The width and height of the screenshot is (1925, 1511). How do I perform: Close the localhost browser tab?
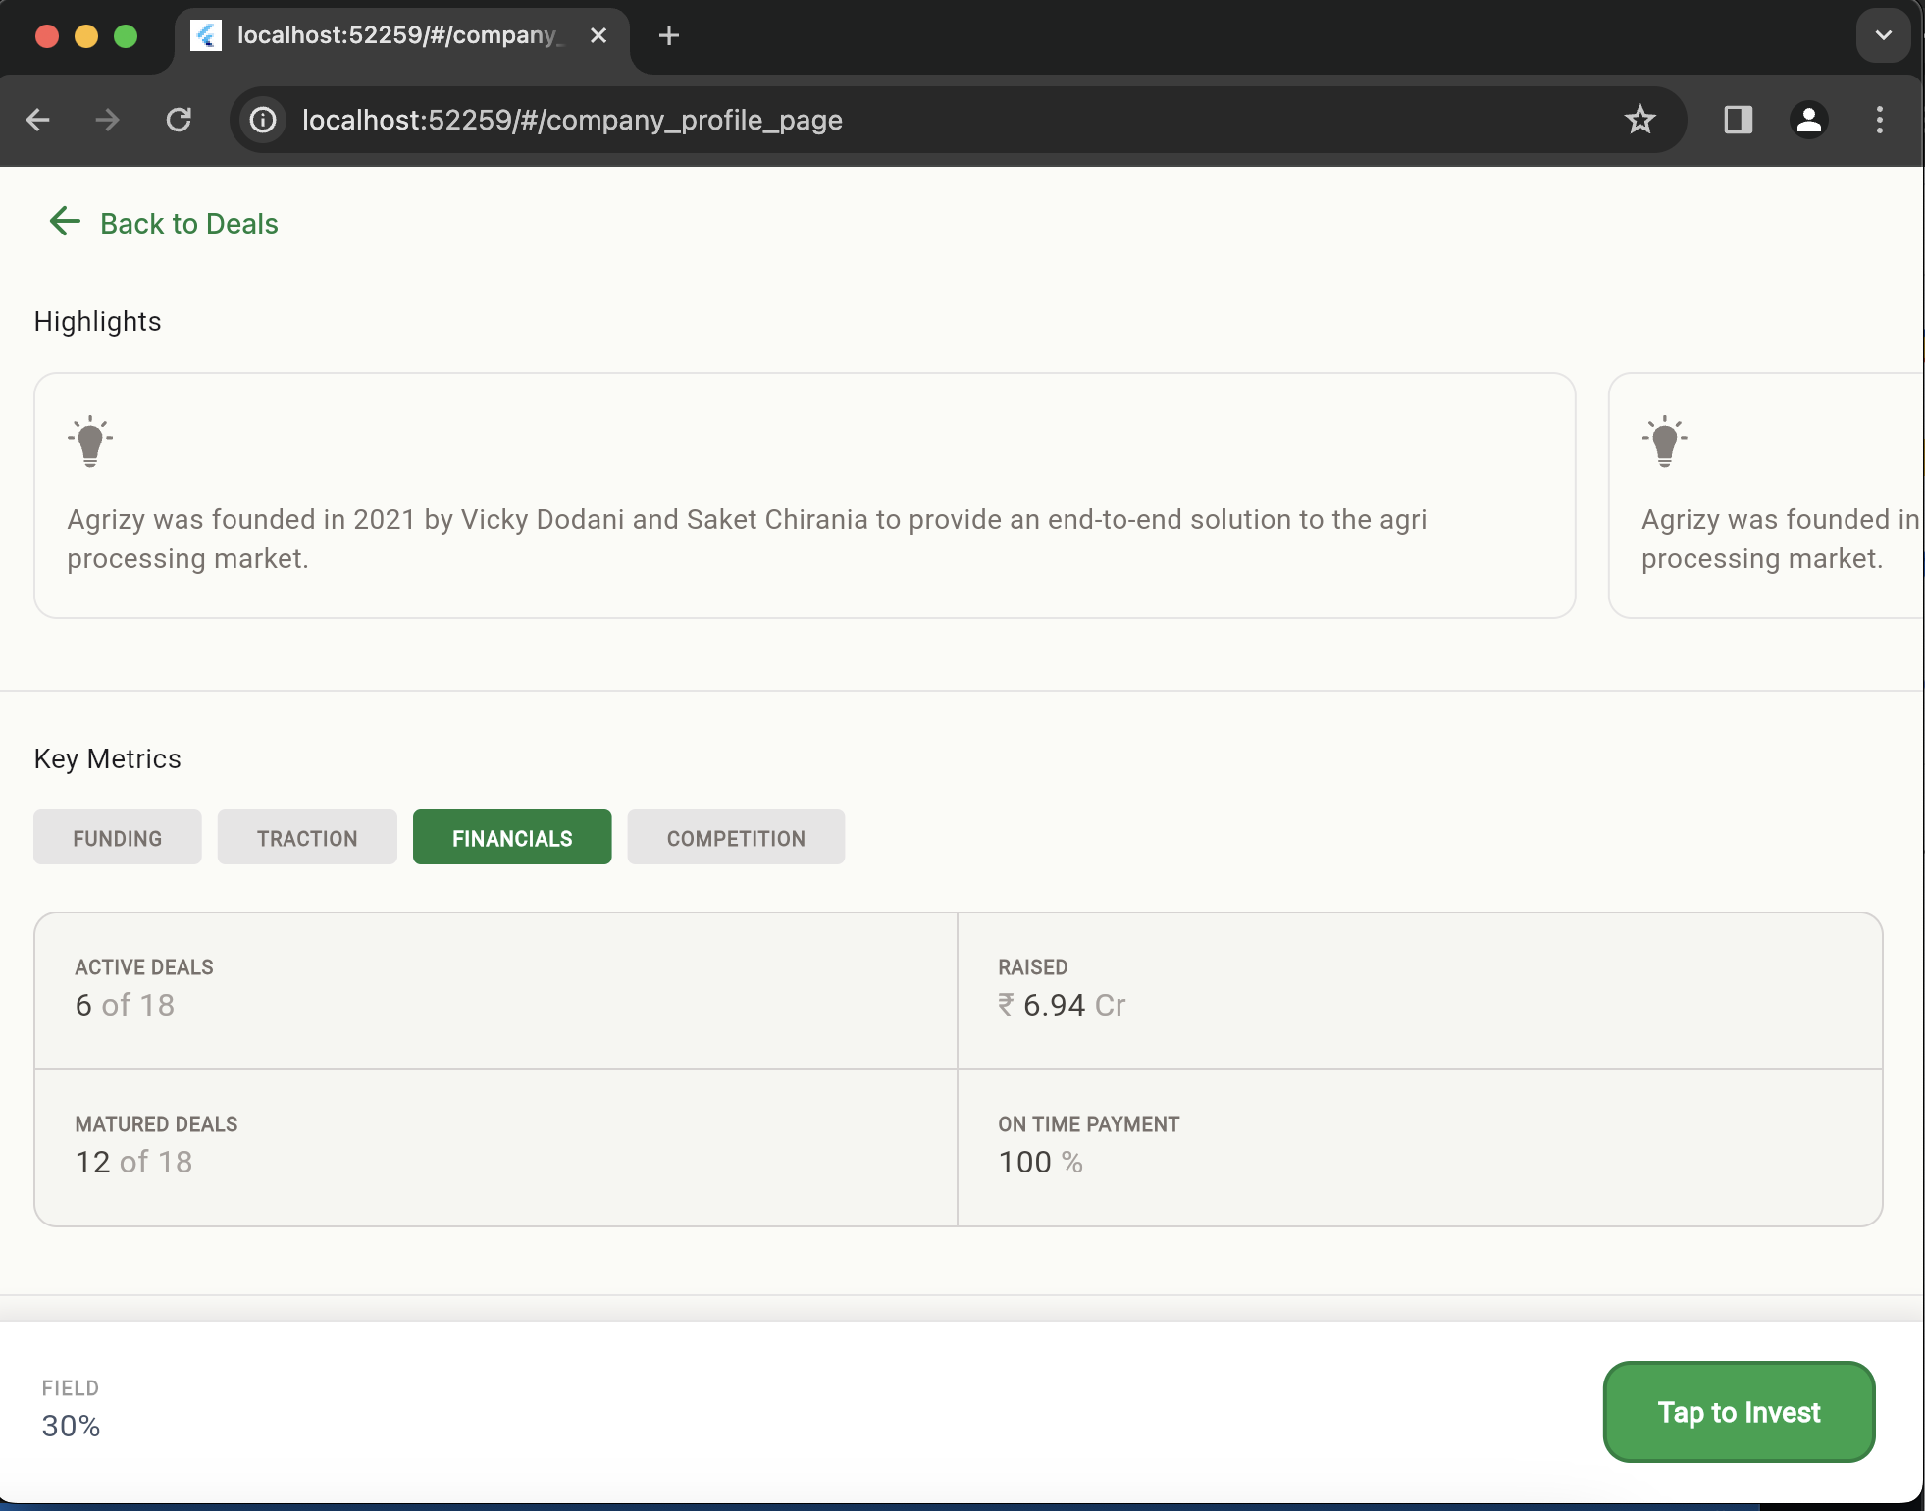coord(598,36)
